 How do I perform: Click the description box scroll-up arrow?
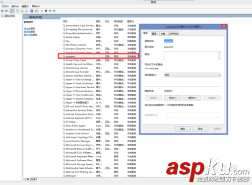coord(219,53)
